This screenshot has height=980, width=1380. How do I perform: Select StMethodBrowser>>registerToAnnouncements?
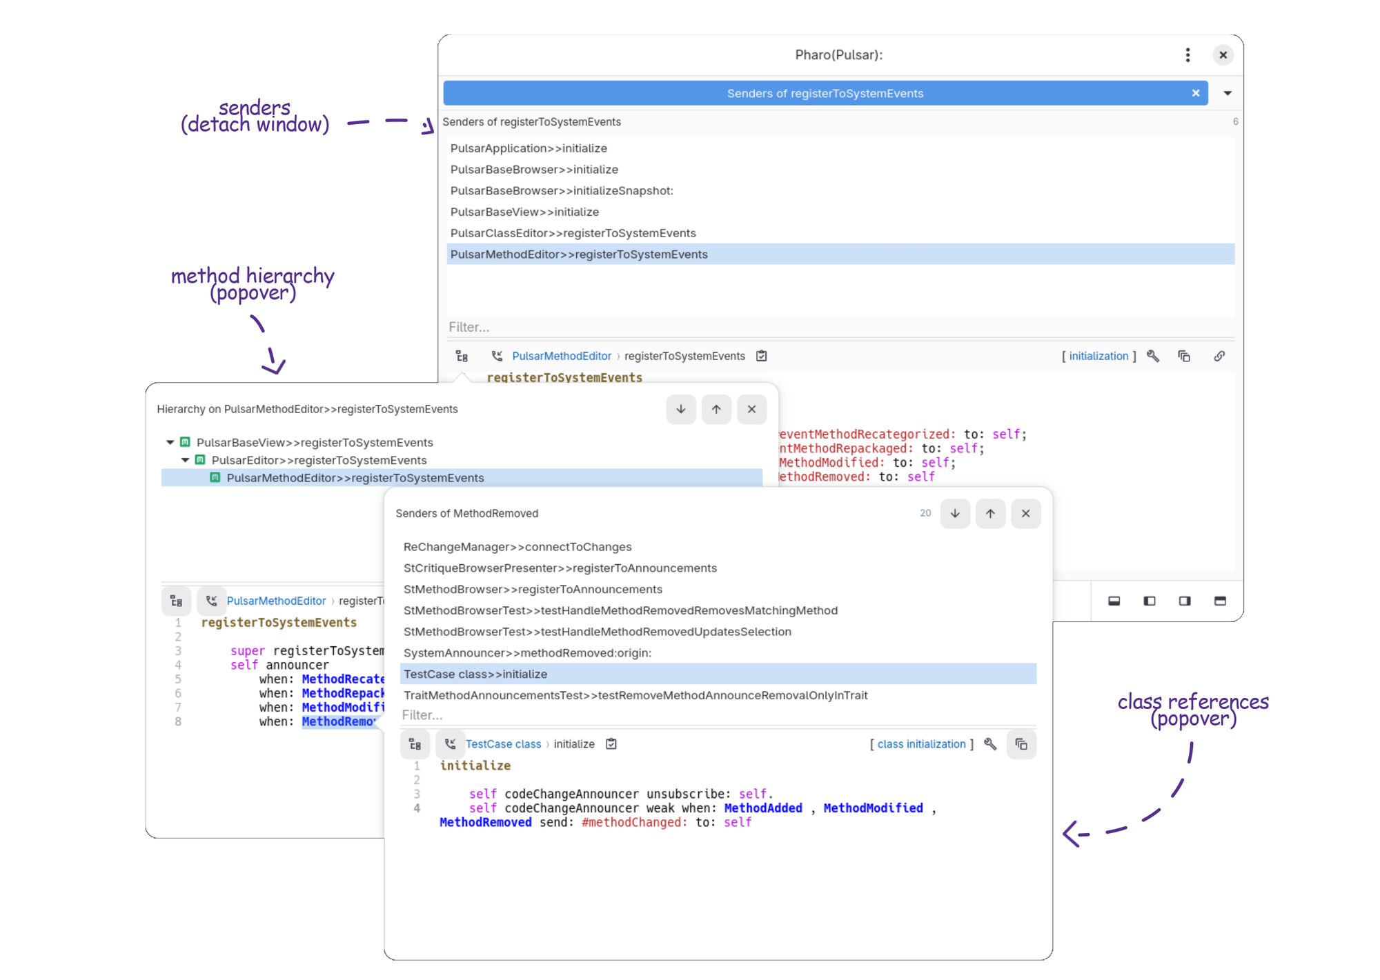pyautogui.click(x=718, y=590)
